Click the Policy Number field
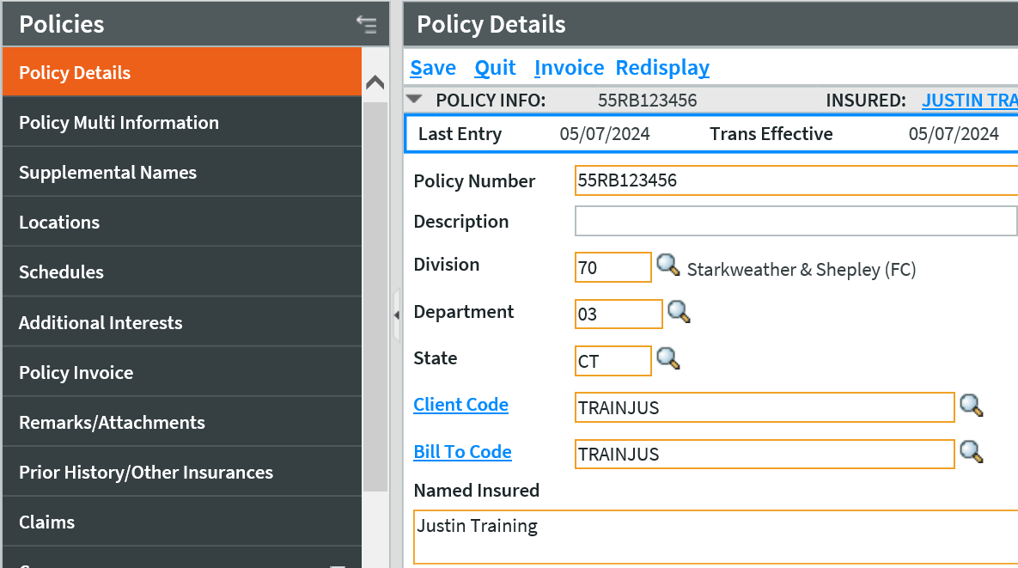Screen dimensions: 1018x568 click(796, 180)
